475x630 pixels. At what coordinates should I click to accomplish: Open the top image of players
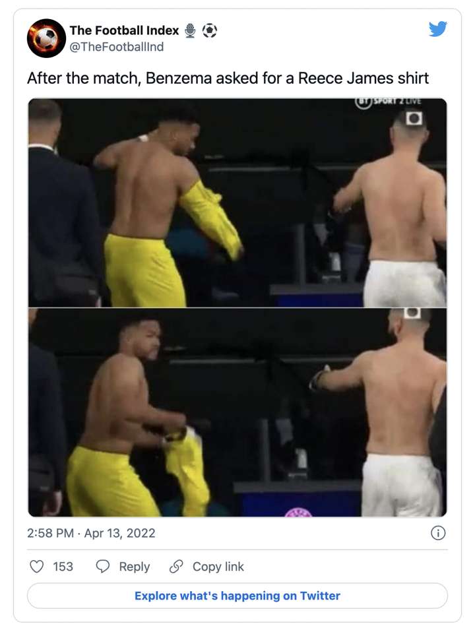(x=237, y=203)
